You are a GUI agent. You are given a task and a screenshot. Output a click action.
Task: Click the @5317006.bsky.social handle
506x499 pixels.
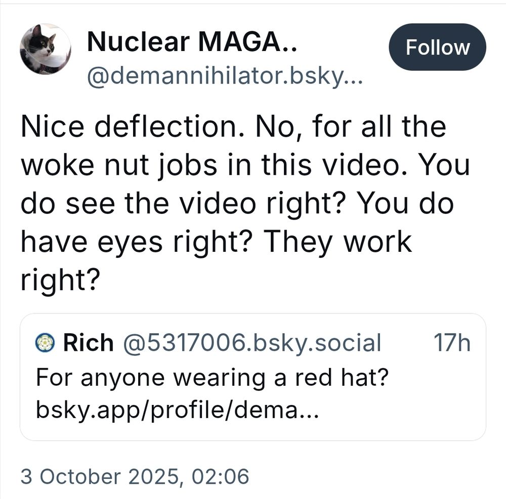tap(251, 343)
